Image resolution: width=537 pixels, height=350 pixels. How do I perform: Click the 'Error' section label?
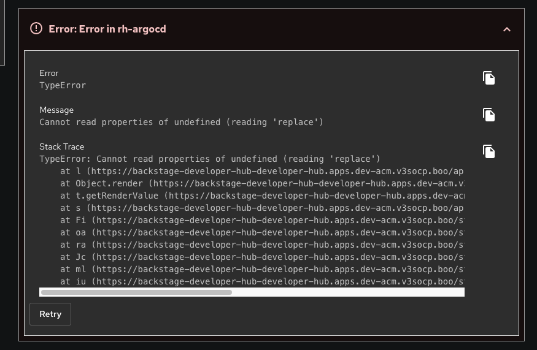[x=49, y=73]
